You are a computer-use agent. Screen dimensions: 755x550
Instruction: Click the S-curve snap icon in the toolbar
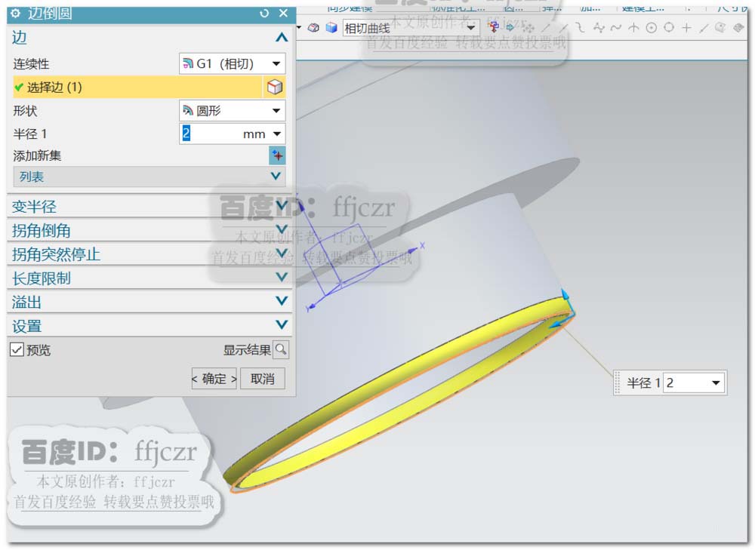tap(581, 28)
